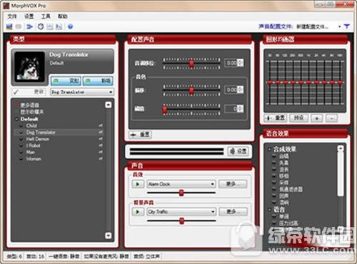Toggle the green 聆听 listen button
357x264 pixels.
point(98,81)
